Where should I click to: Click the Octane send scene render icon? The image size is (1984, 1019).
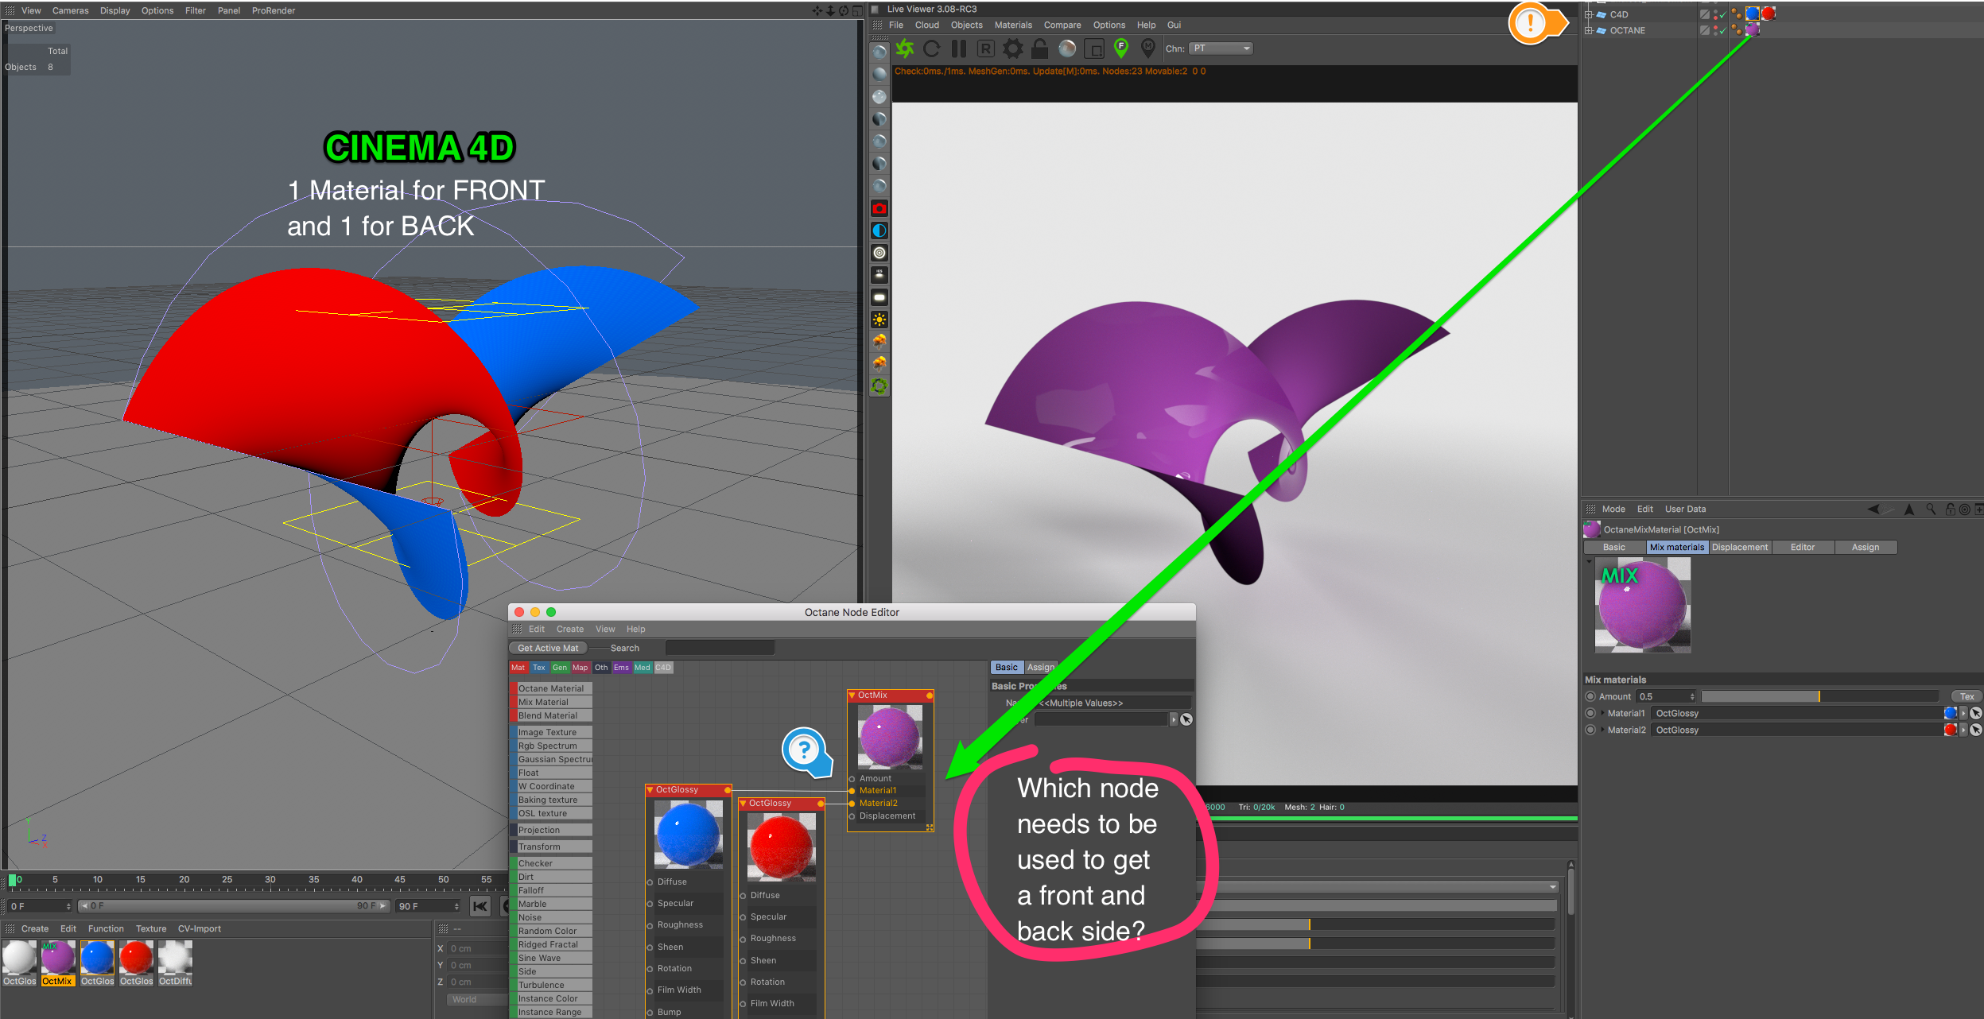pyautogui.click(x=905, y=48)
